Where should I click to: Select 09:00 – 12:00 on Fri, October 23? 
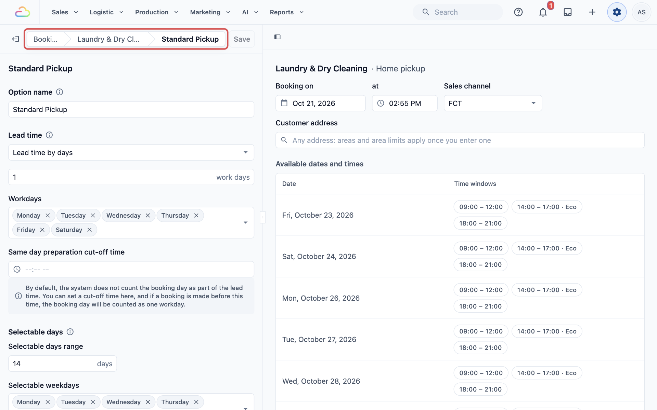coord(481,207)
